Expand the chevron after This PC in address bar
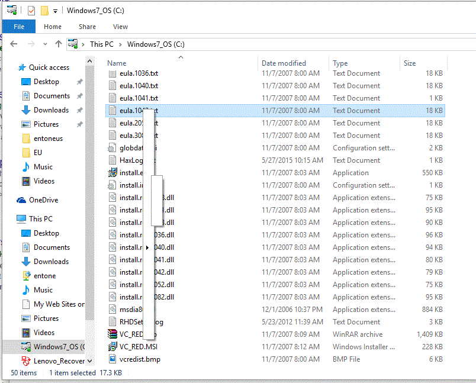 pos(120,44)
